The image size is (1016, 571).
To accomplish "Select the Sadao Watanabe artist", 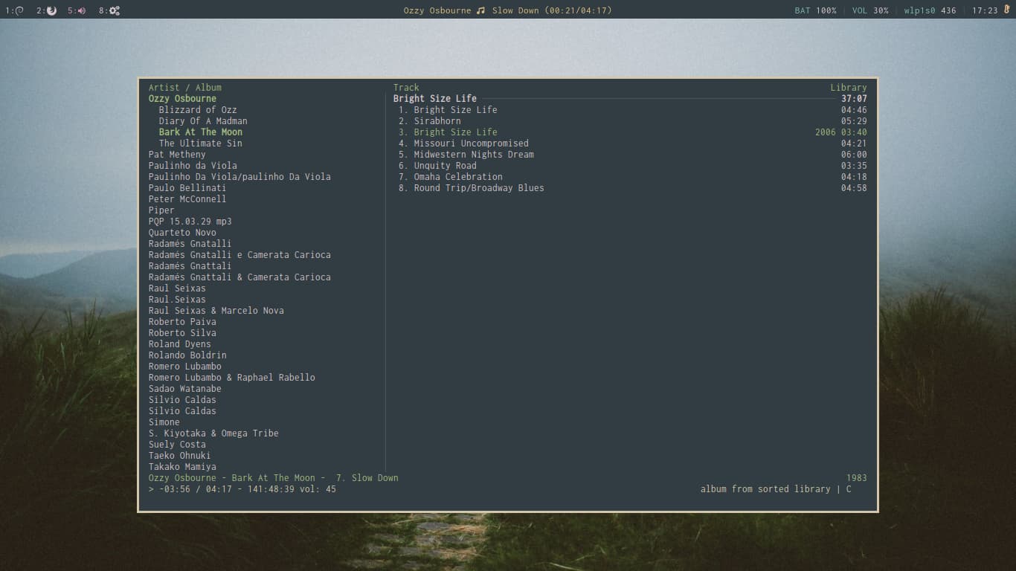I will click(184, 388).
